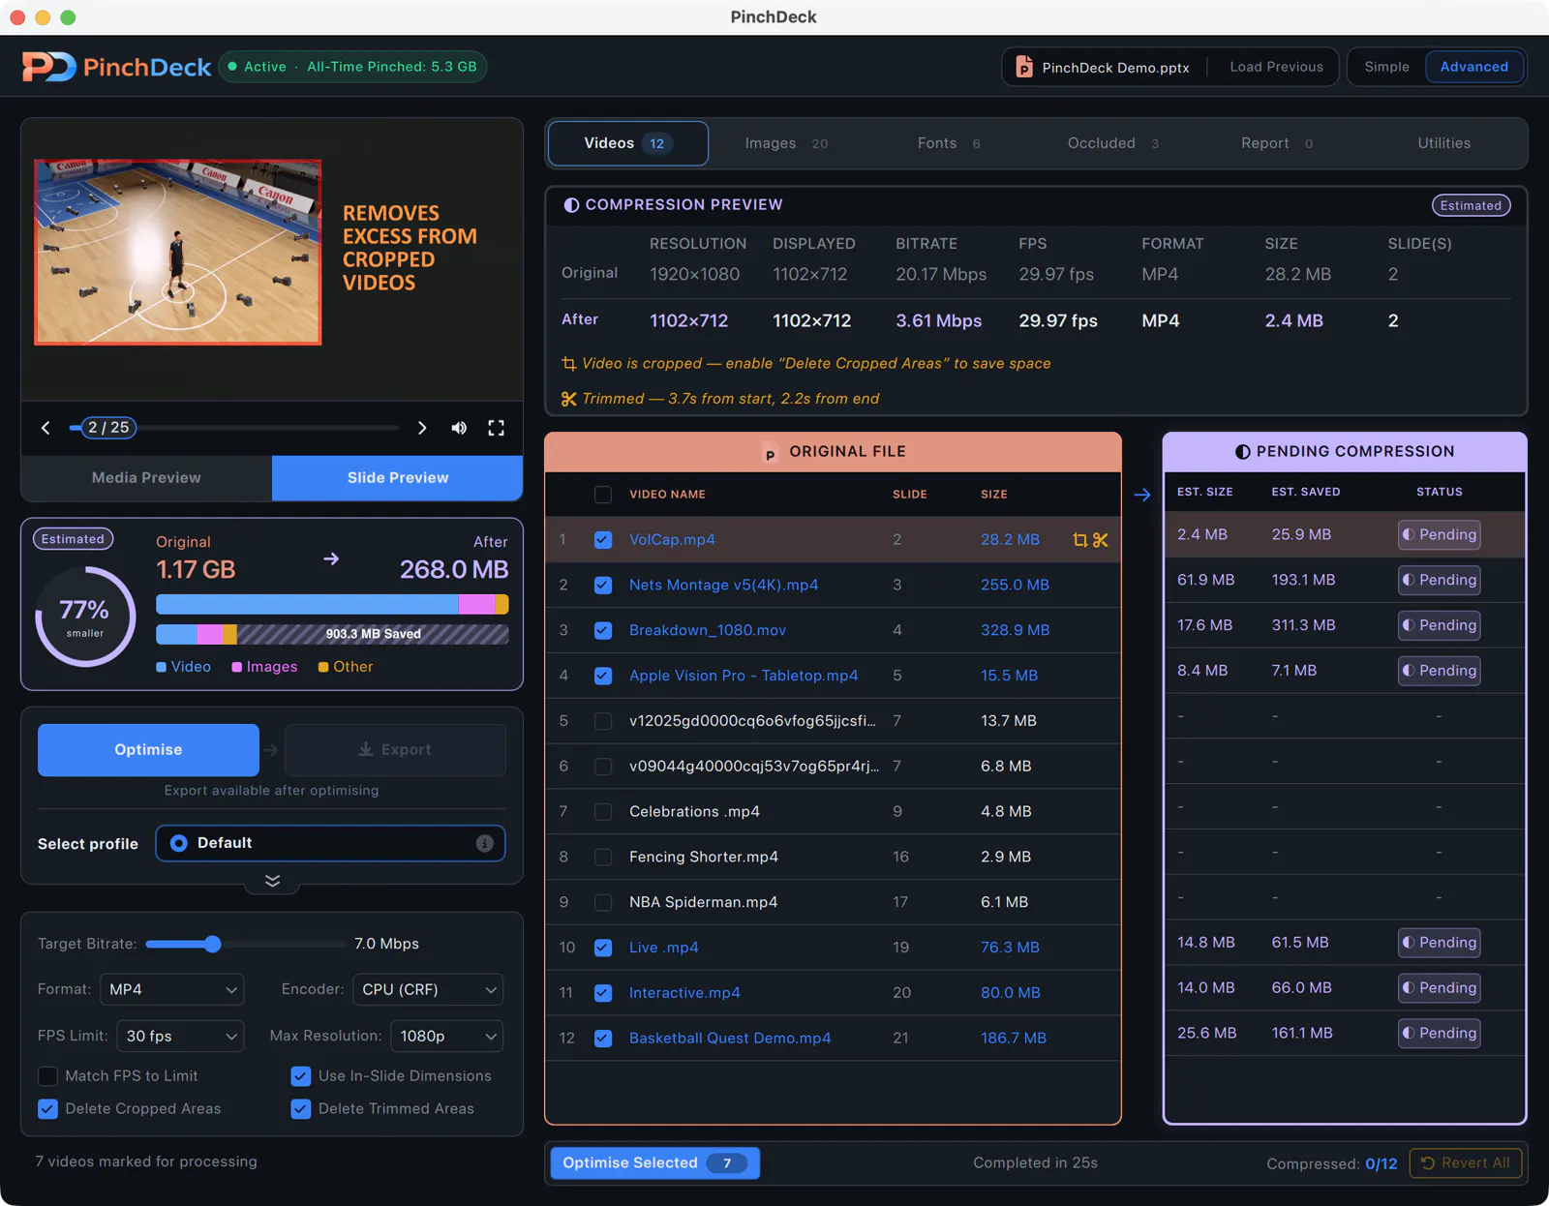Image resolution: width=1549 pixels, height=1206 pixels.
Task: Click the Pending badge for Live .mp4 row
Action: point(1440,943)
